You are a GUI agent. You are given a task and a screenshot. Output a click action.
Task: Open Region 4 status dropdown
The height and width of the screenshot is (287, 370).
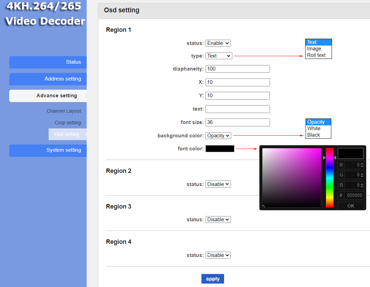click(x=218, y=255)
